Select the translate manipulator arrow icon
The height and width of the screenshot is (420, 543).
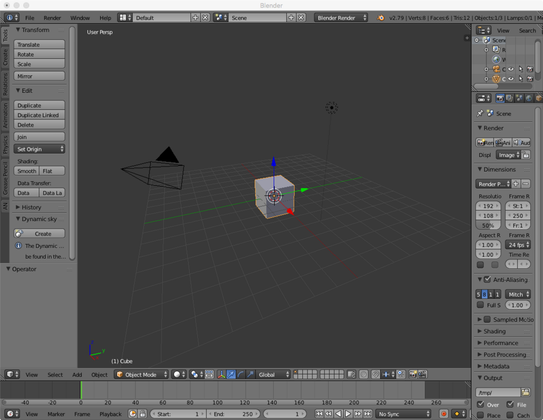[231, 374]
